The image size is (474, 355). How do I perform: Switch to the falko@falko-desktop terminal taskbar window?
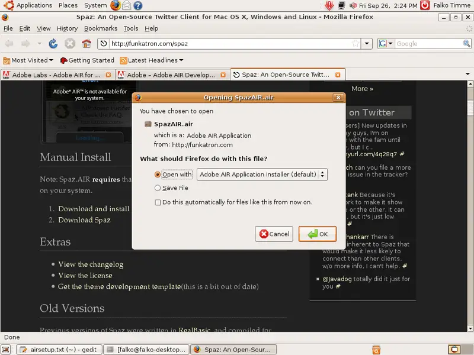click(x=146, y=350)
